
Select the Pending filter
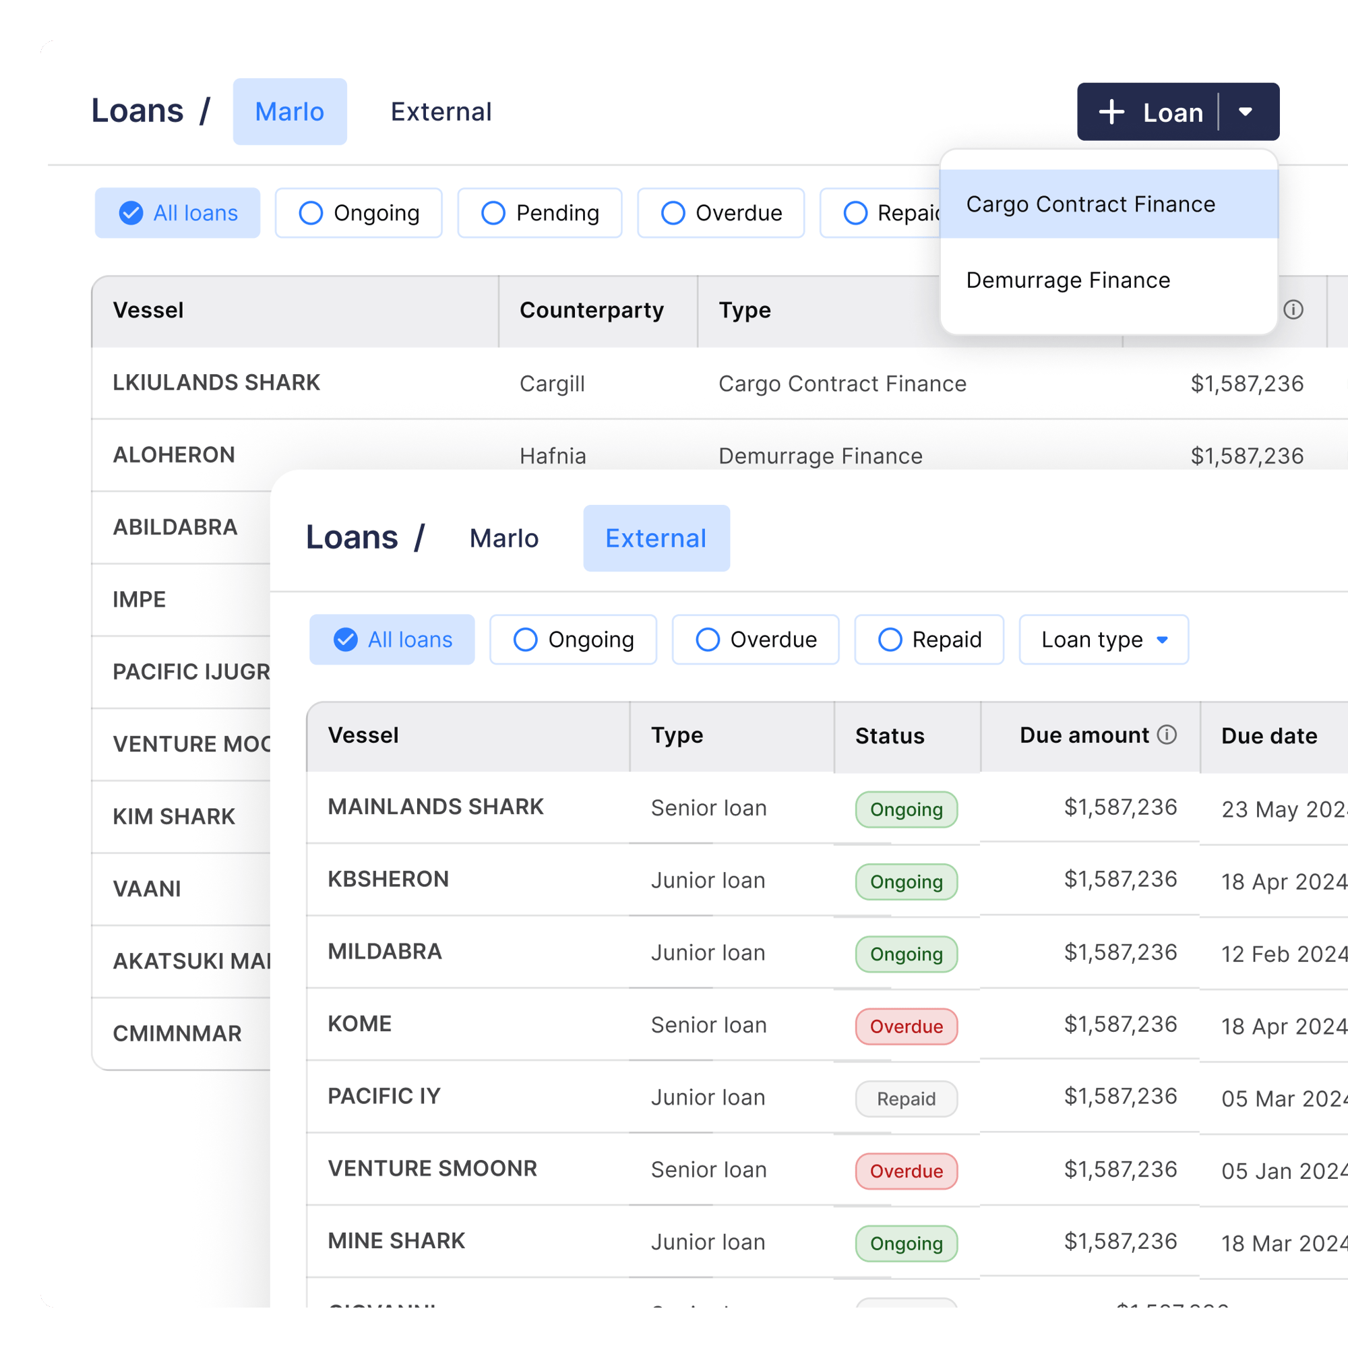(x=539, y=213)
